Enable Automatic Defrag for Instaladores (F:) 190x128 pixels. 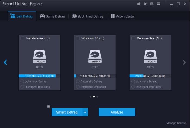[22, 82]
